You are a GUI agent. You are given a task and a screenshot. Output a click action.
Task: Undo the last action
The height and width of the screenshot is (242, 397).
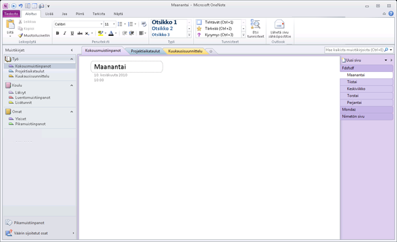click(x=21, y=6)
